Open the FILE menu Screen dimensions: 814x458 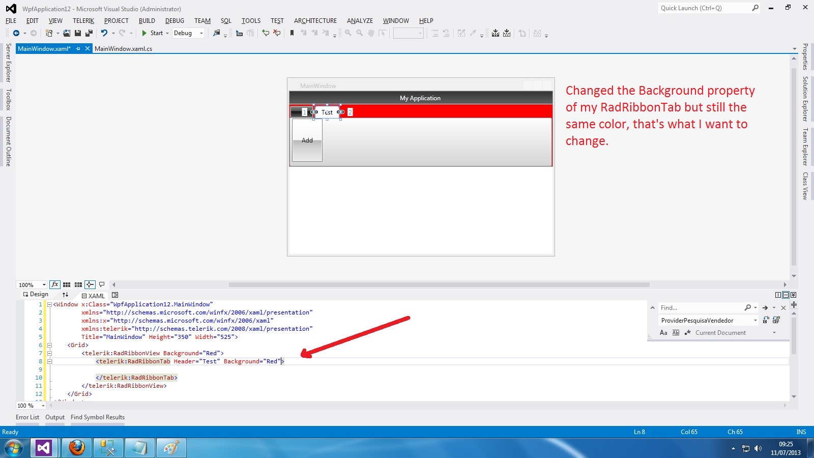pyautogui.click(x=11, y=21)
